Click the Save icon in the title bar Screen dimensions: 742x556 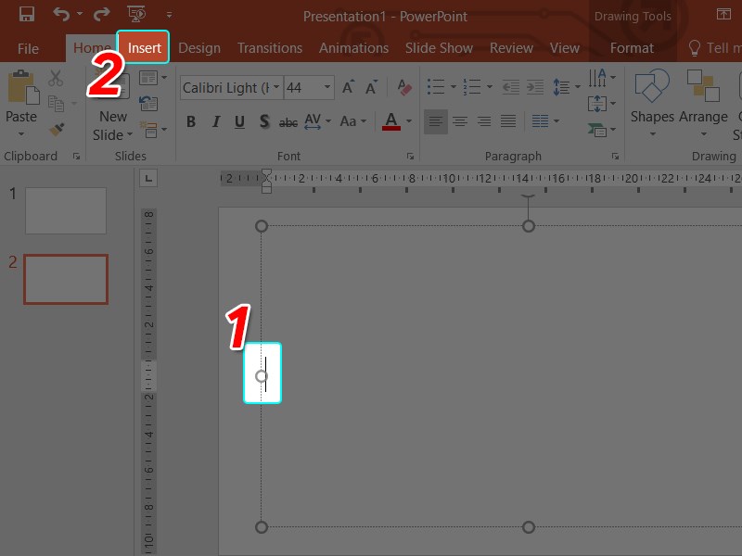click(27, 15)
